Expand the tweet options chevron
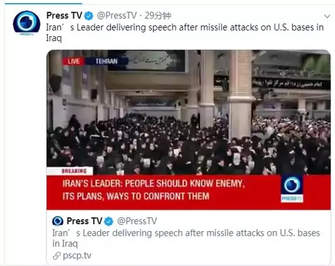Screen dimensions: 335x266 pyautogui.click(x=327, y=16)
